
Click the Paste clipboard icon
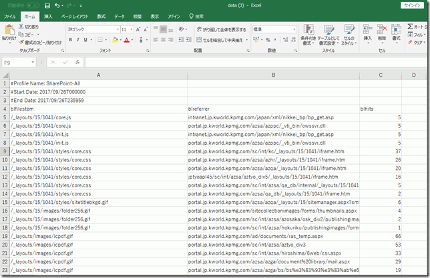coord(9,30)
